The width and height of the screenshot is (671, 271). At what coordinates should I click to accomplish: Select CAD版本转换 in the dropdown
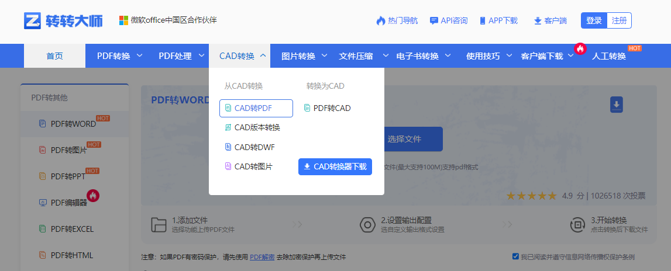(x=257, y=127)
